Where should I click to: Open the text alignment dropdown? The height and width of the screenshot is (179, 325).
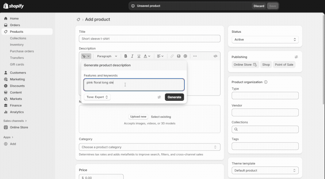(x=160, y=56)
